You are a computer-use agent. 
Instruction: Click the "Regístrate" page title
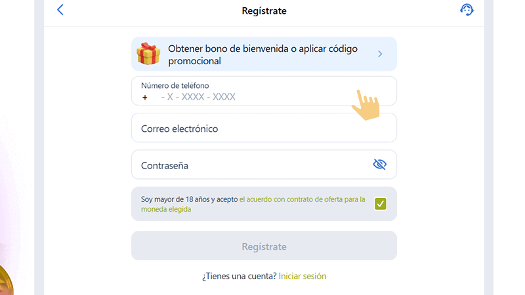264,10
